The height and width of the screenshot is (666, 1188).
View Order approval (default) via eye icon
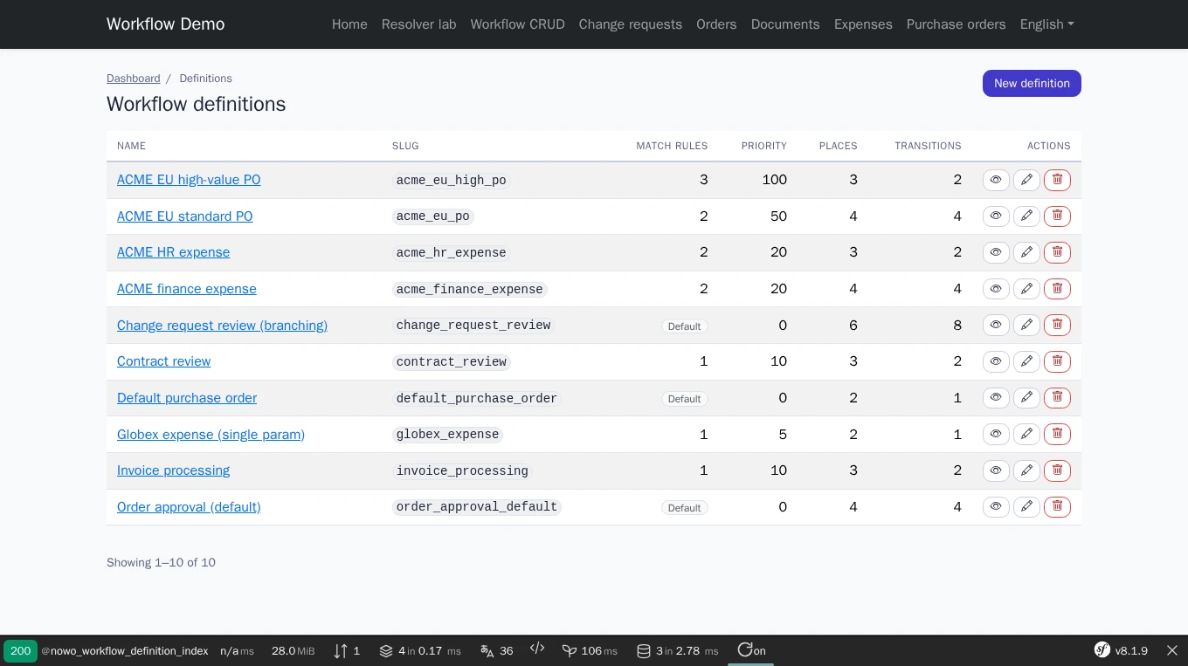[996, 506]
